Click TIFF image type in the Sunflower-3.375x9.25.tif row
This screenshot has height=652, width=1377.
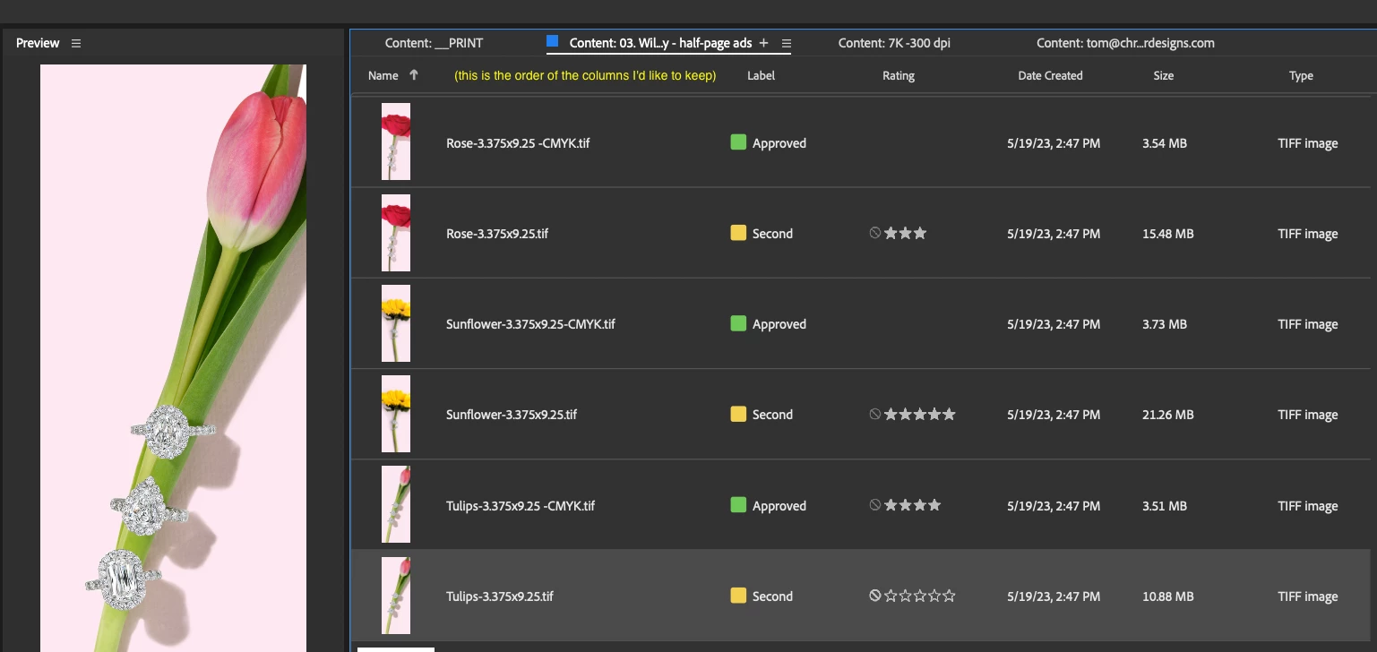[1308, 415]
